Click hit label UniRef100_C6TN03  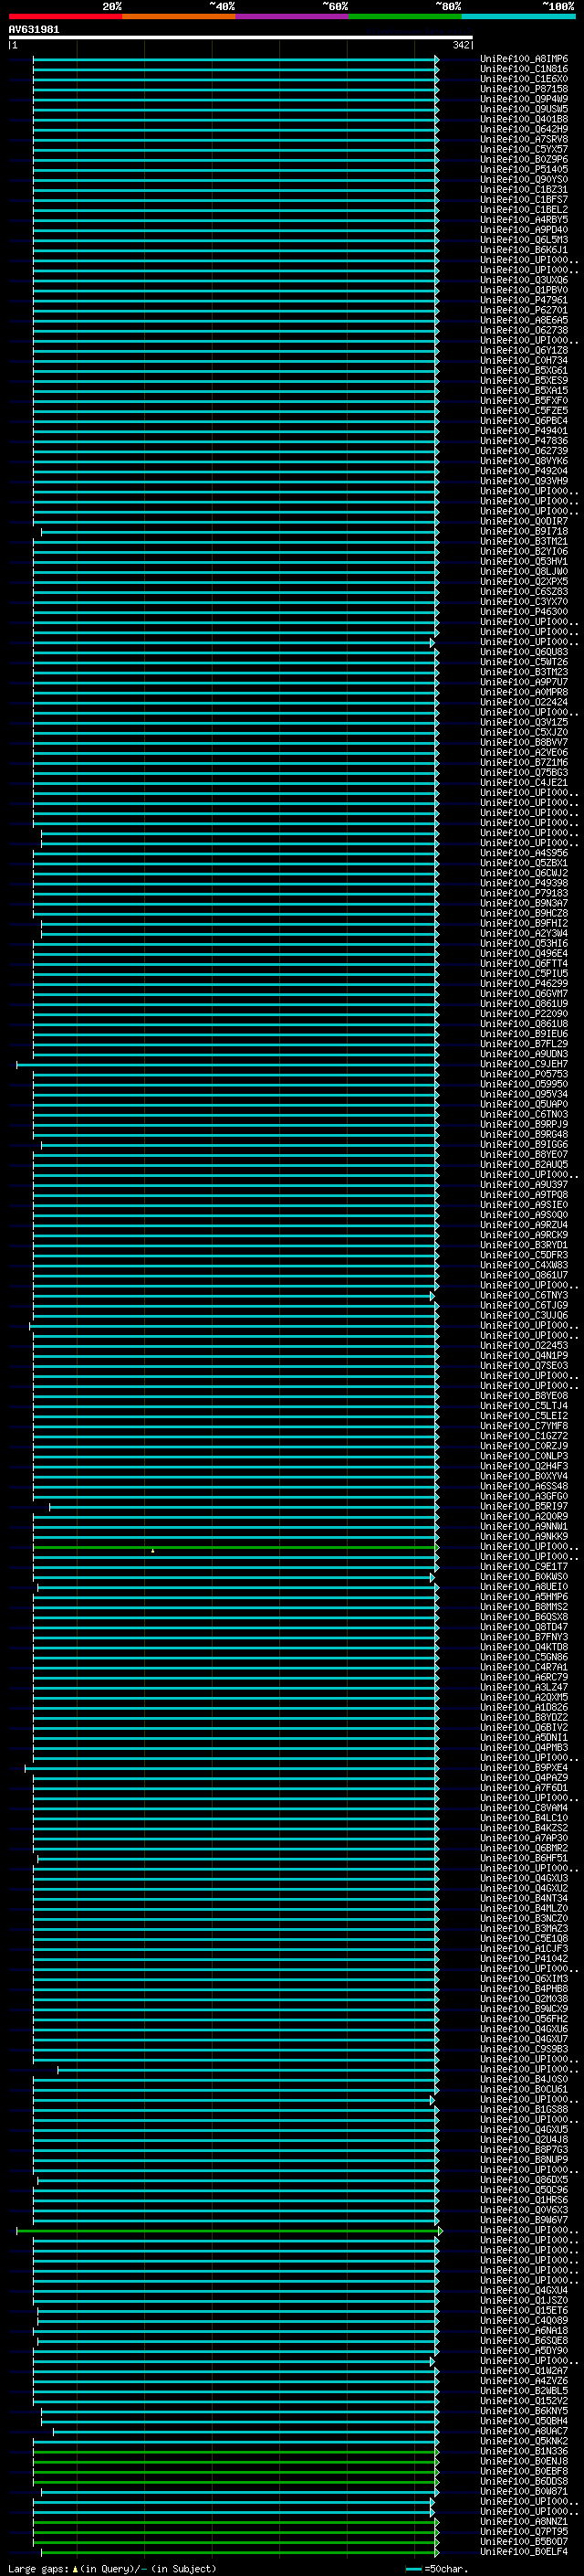(524, 1114)
